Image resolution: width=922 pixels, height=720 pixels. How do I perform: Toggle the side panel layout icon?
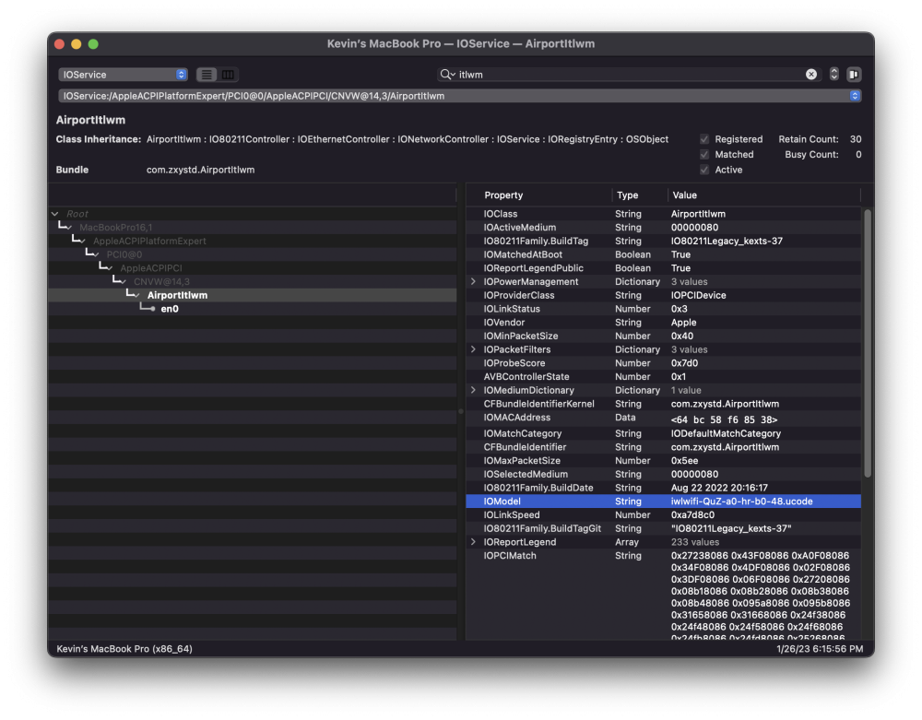853,74
